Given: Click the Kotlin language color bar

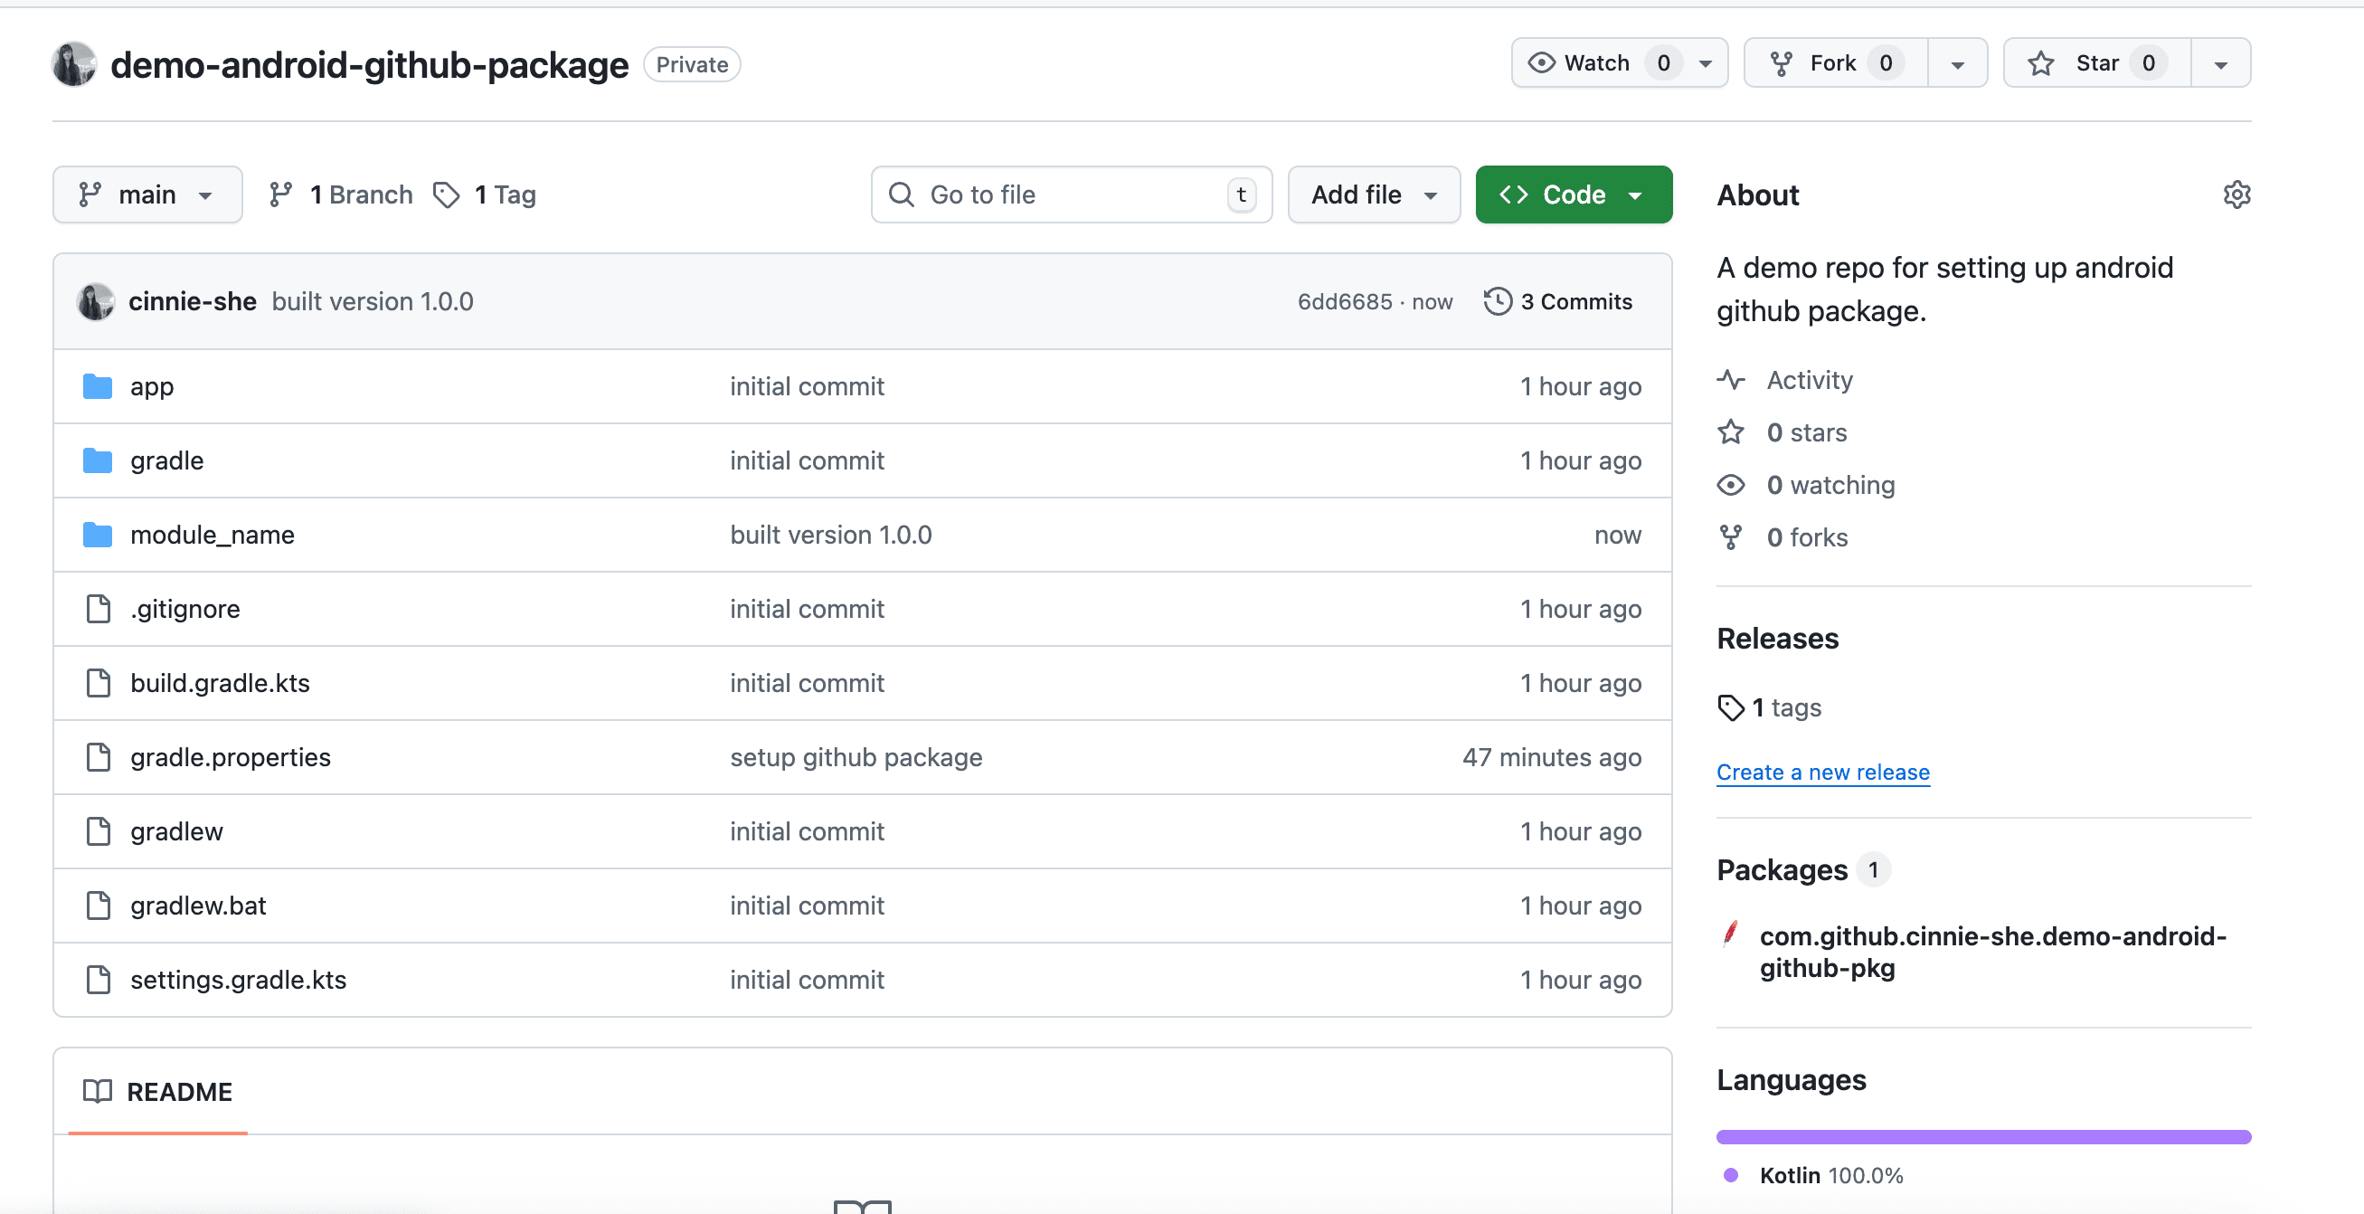Looking at the screenshot, I should [1982, 1136].
